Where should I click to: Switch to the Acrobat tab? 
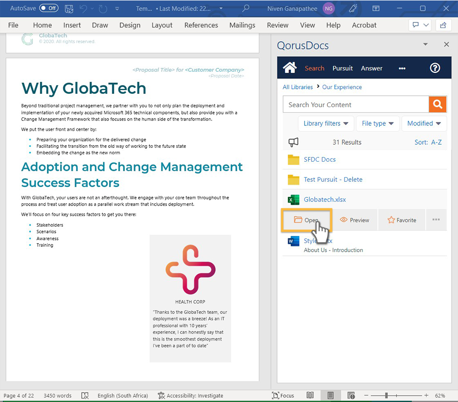click(364, 25)
